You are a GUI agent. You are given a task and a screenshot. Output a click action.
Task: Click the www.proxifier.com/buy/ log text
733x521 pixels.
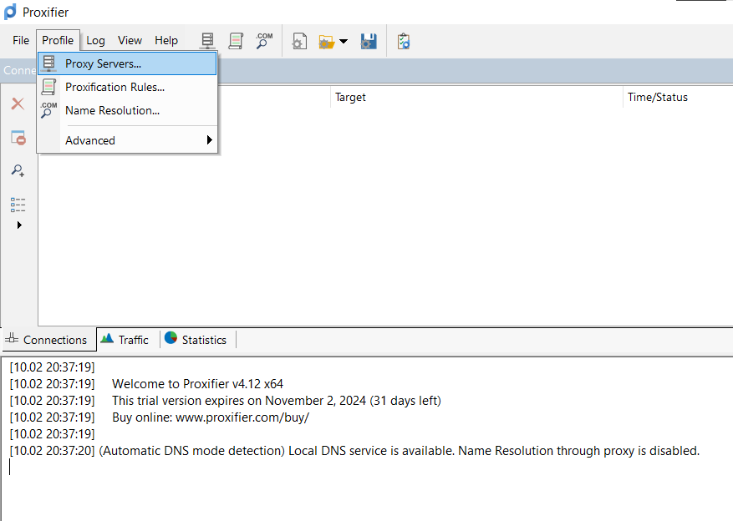pyautogui.click(x=242, y=417)
